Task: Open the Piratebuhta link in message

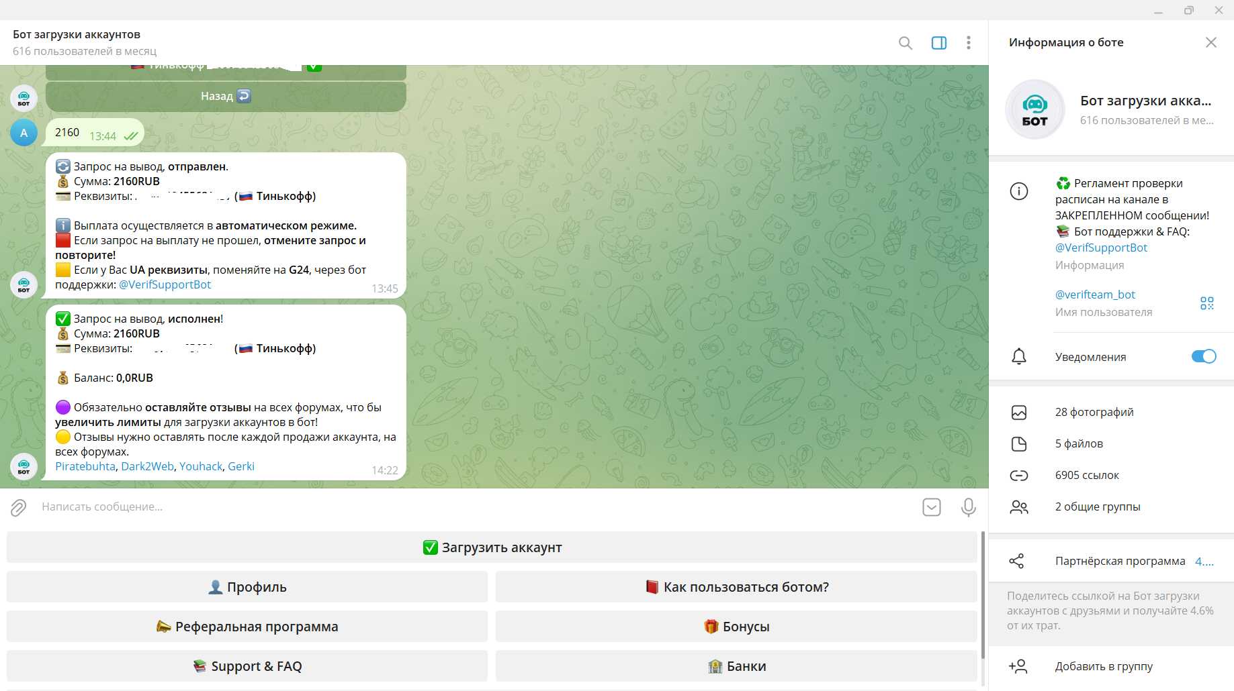Action: coord(85,466)
